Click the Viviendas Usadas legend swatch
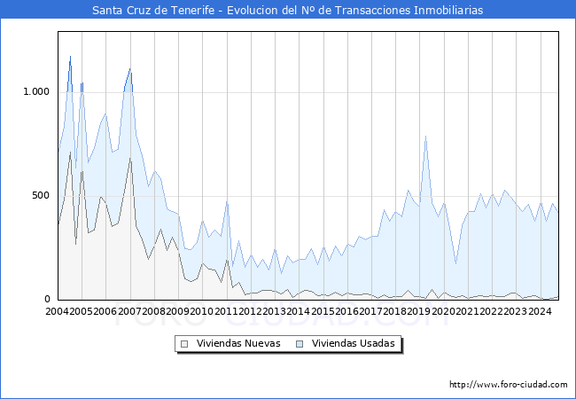The width and height of the screenshot is (576, 399). [x=300, y=344]
